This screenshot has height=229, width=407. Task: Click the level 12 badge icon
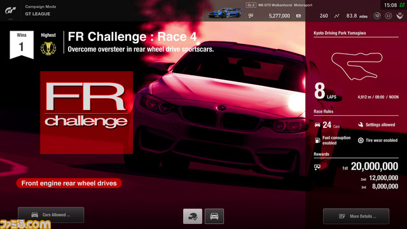(377, 16)
